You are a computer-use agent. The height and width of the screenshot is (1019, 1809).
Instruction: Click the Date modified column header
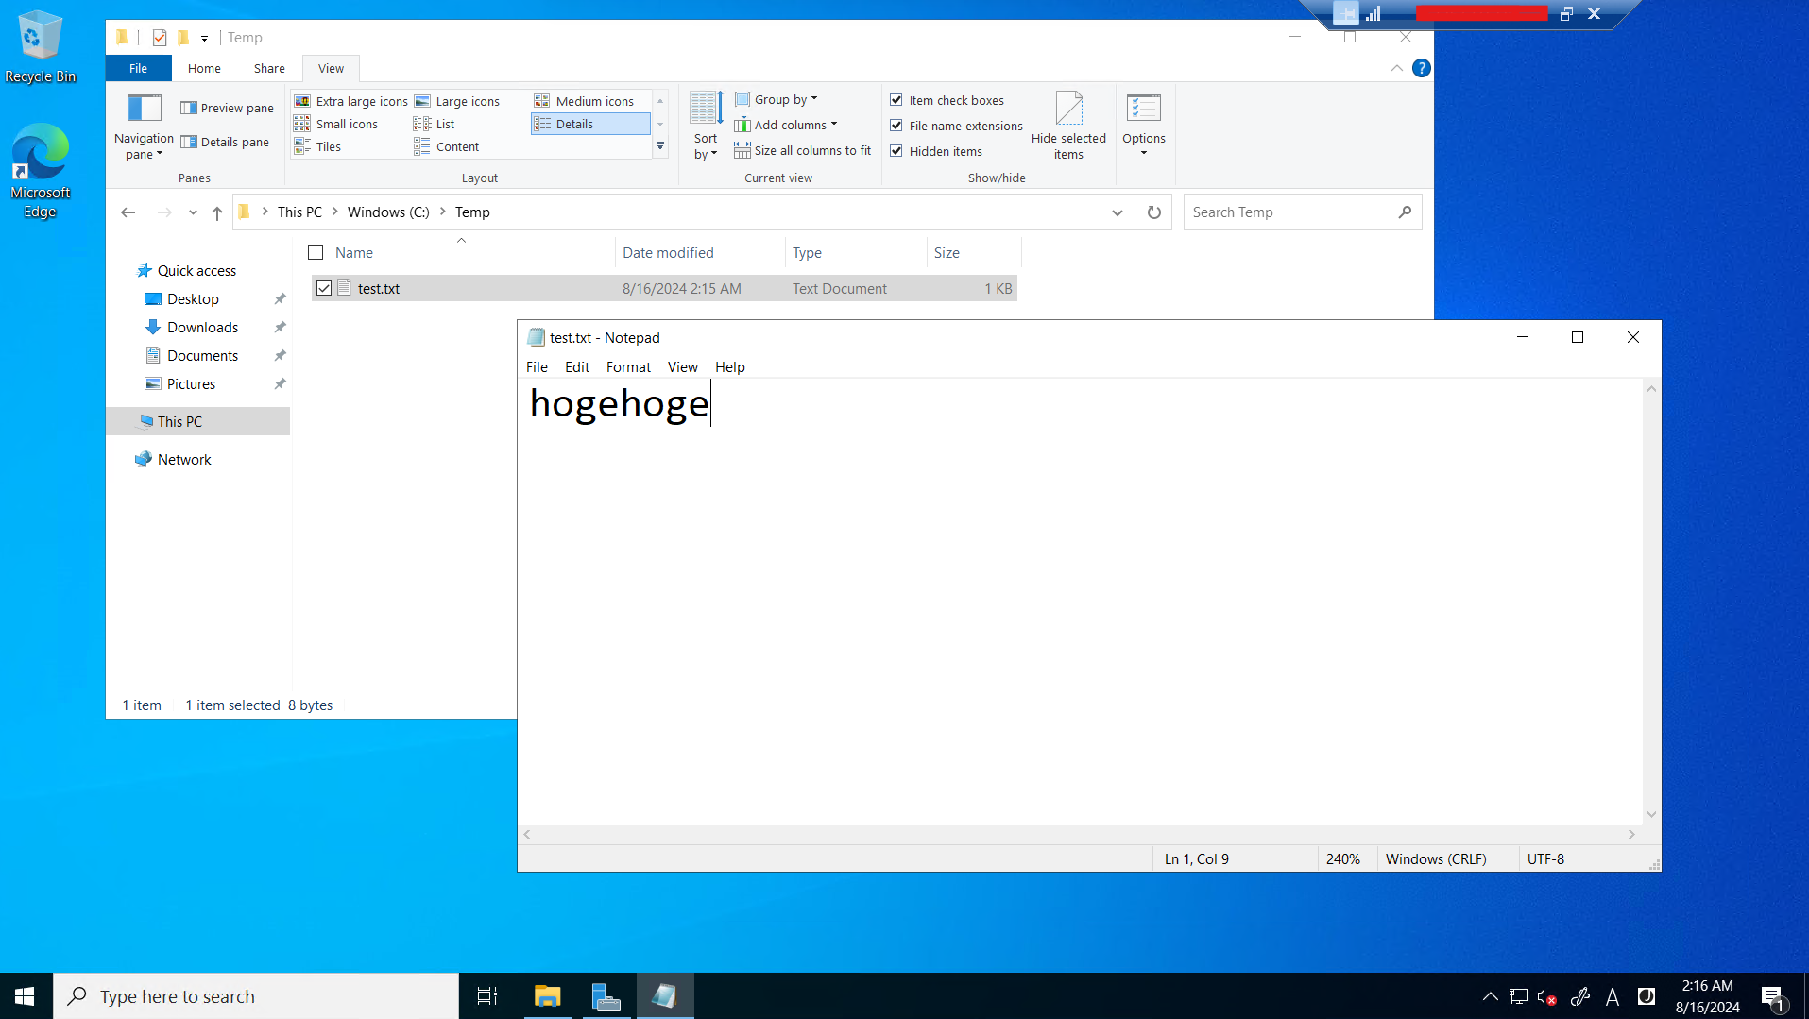coord(668,253)
